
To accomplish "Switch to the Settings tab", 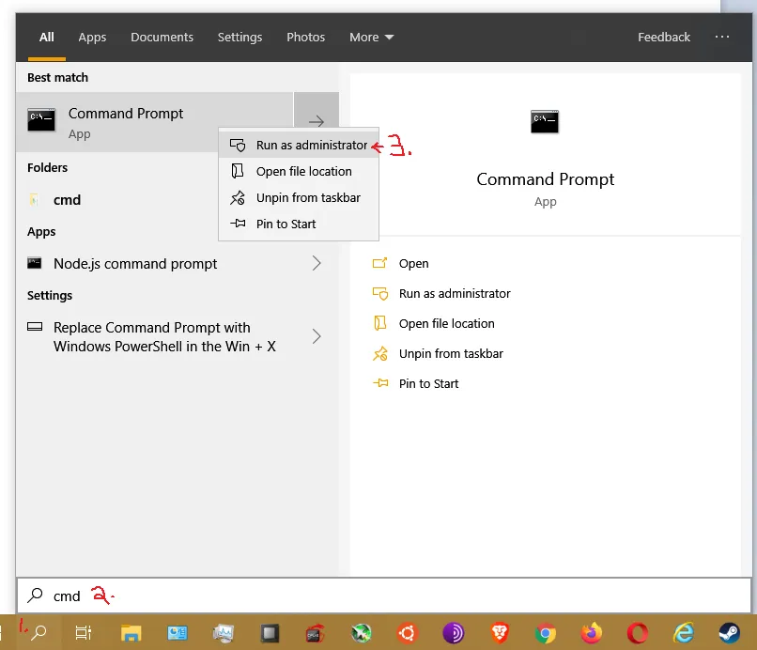I will coord(239,38).
